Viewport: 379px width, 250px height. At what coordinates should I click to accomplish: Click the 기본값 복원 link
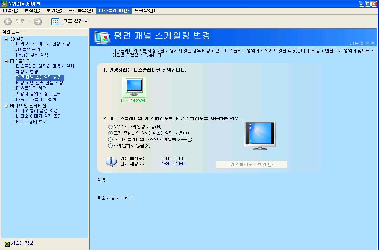(x=362, y=43)
